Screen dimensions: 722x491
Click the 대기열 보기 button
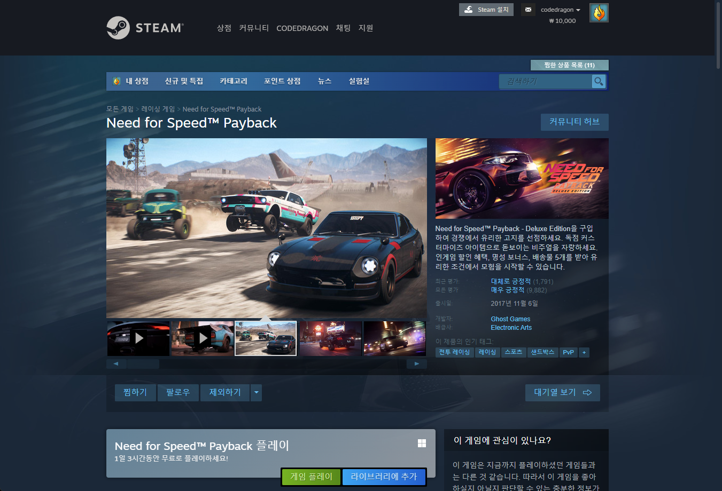click(x=563, y=393)
